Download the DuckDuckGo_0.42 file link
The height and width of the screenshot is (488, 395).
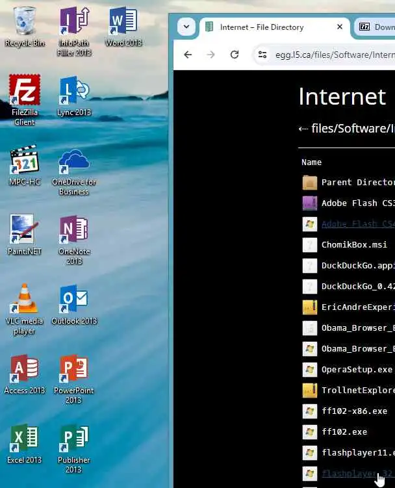coord(358,287)
